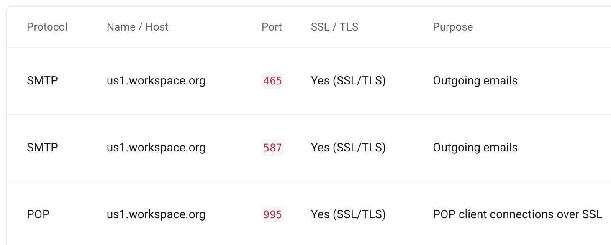Select the port 465 code badge

273,81
